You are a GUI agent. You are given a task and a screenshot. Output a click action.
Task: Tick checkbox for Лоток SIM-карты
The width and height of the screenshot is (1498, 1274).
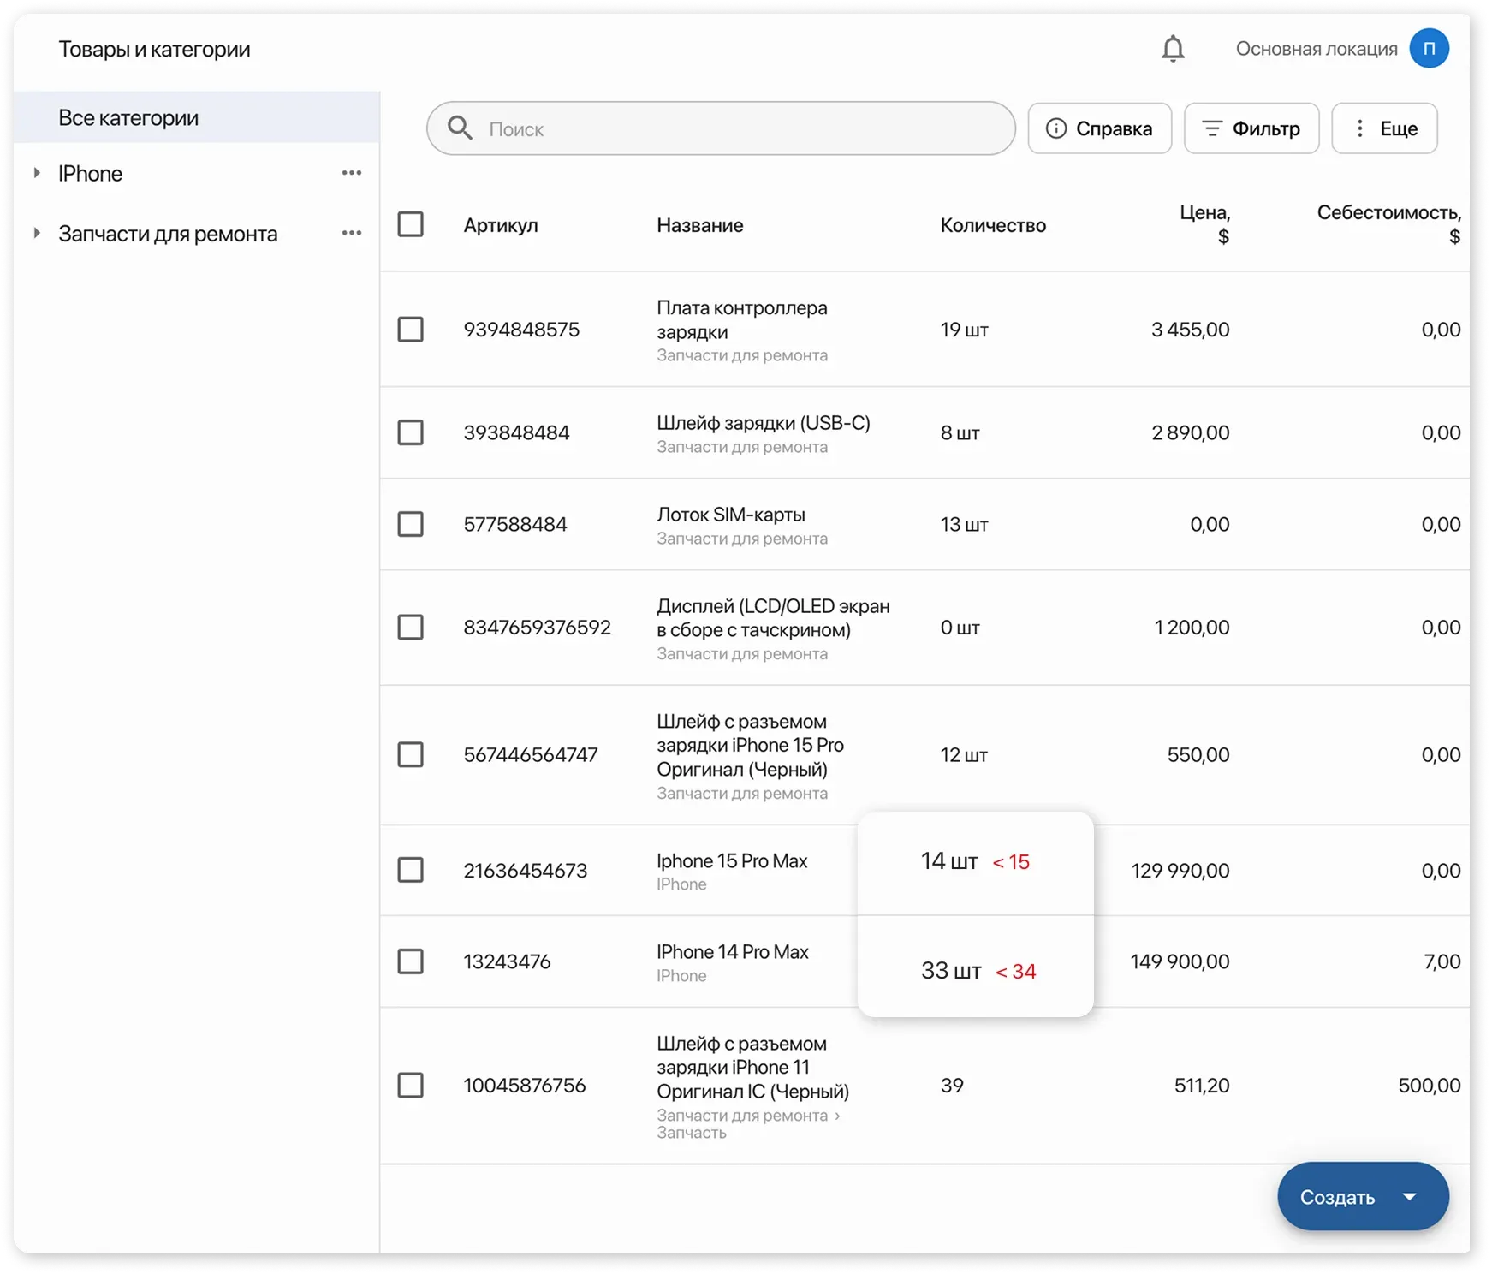pos(411,524)
